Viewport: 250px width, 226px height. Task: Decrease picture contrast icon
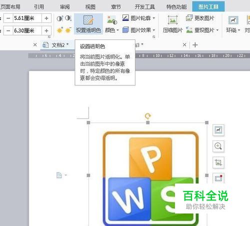68,18
